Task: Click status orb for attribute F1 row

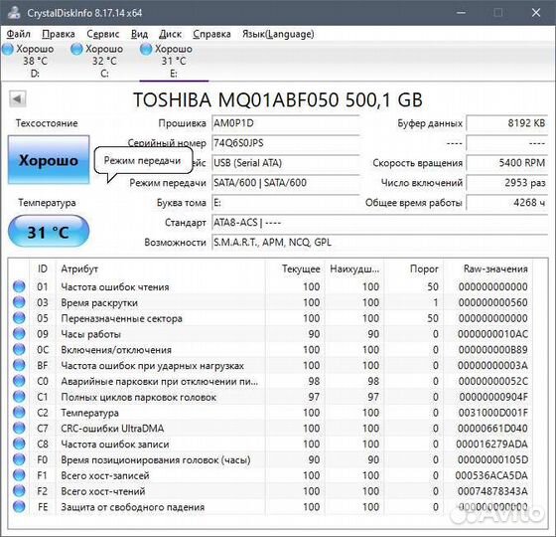Action: [x=19, y=475]
